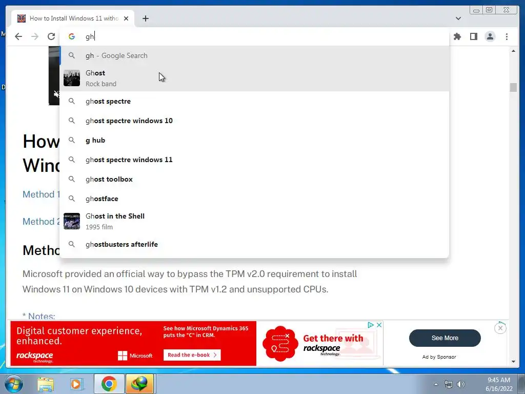
Task: Choose 'ghostbusters afterlife' suggestion
Action: pyautogui.click(x=254, y=244)
